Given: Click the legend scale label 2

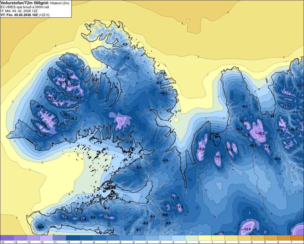Looking at the screenshot, I should click(x=225, y=242).
